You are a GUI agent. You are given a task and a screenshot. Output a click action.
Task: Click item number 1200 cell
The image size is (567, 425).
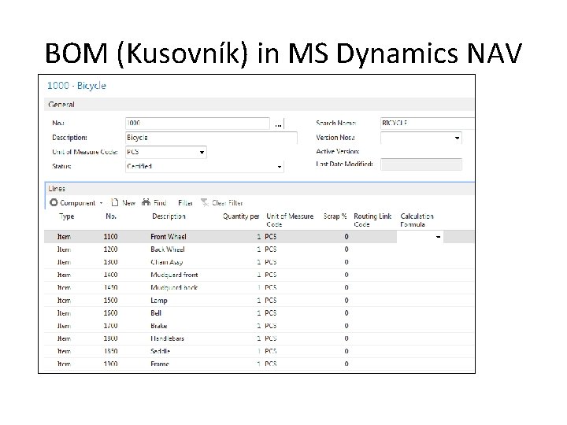click(x=110, y=249)
